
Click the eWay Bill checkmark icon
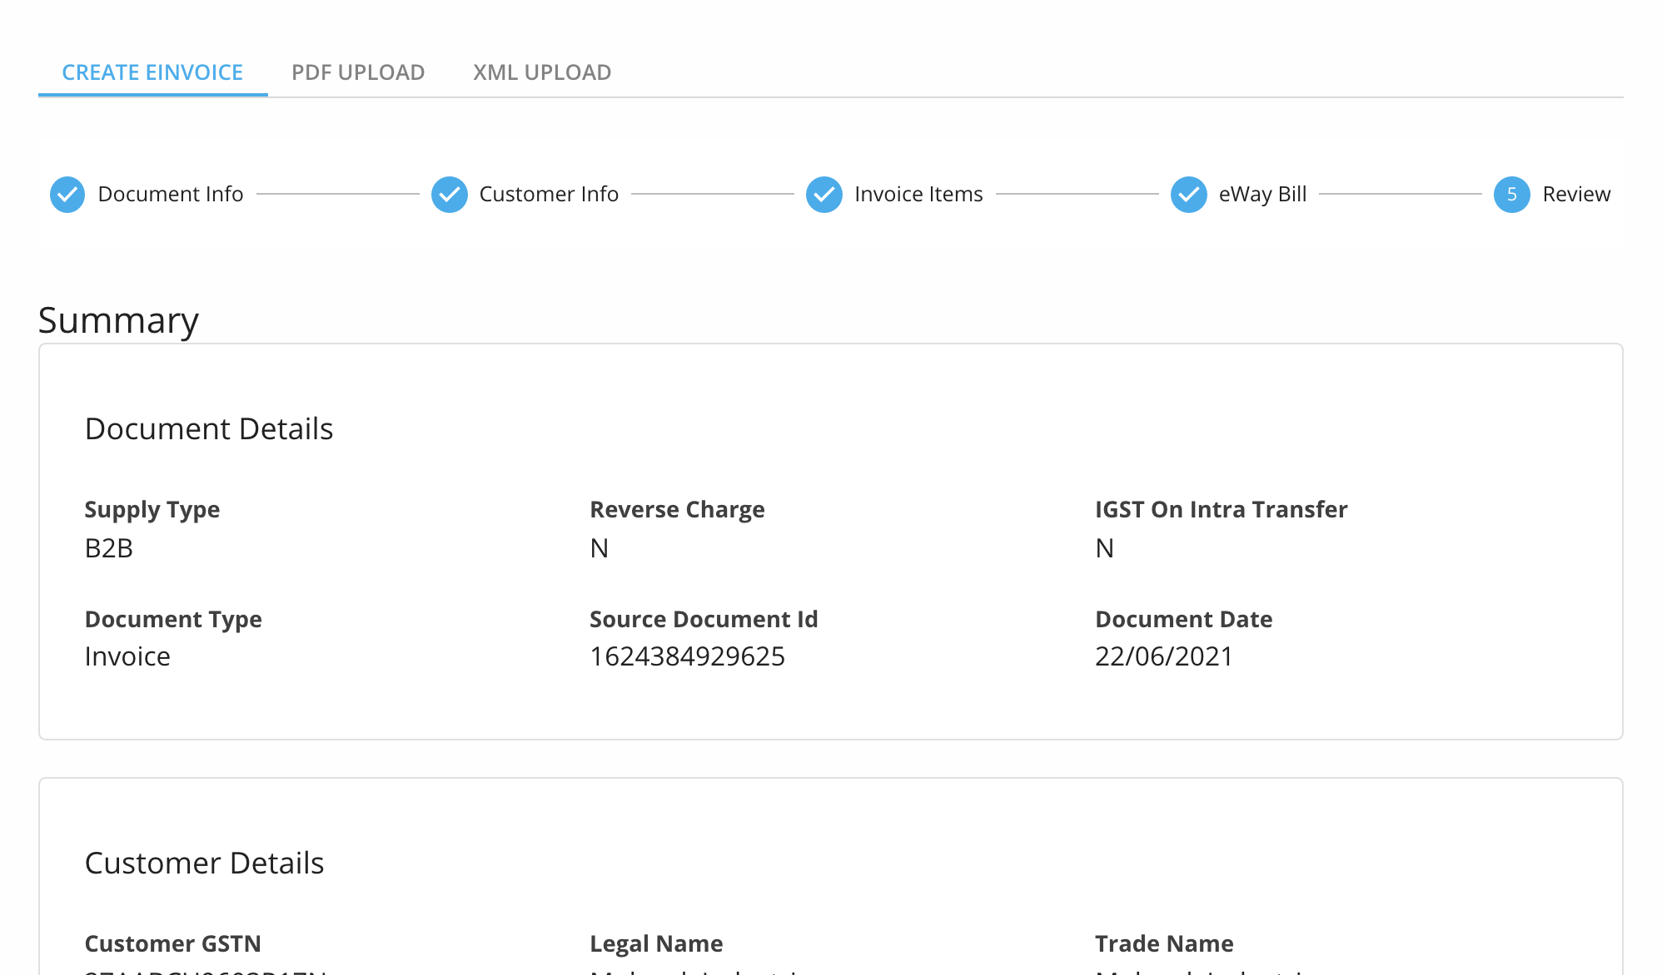coord(1189,195)
